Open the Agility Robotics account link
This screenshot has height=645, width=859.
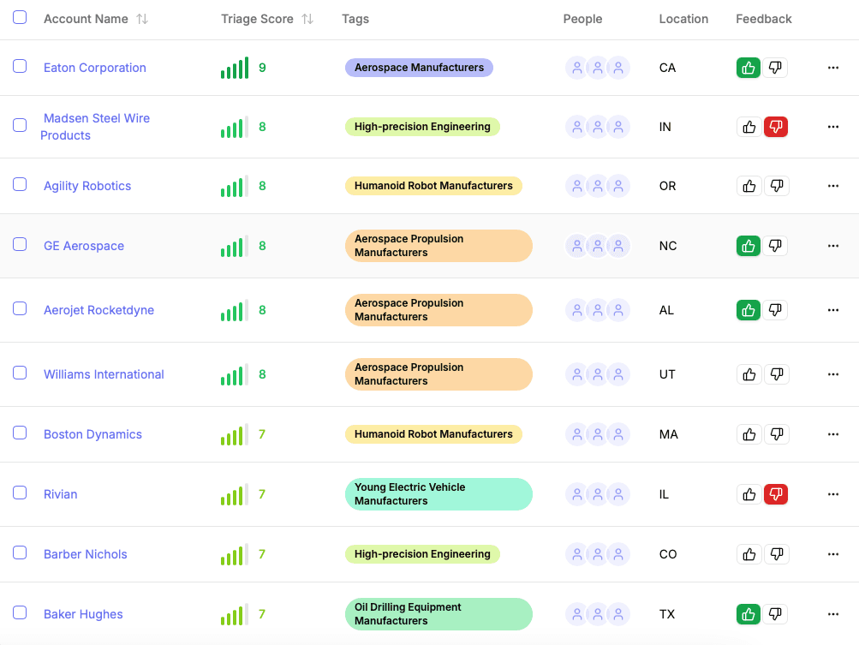pyautogui.click(x=86, y=185)
